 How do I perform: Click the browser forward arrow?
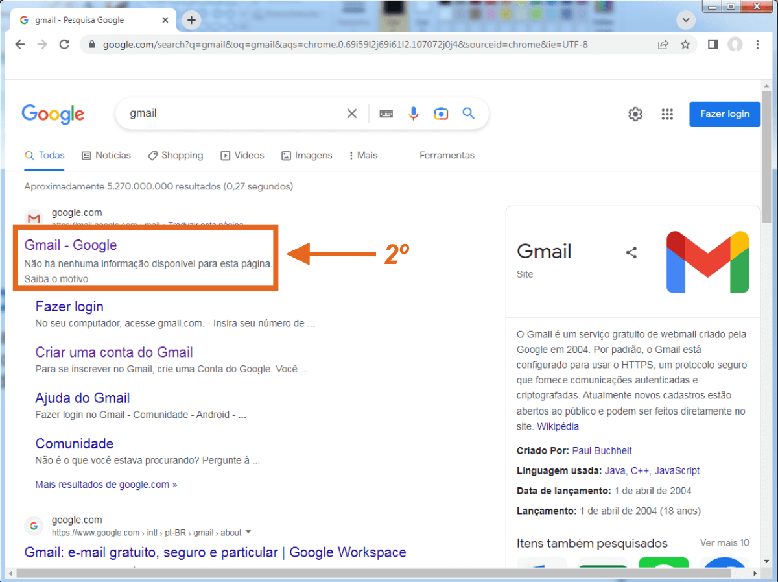(42, 45)
